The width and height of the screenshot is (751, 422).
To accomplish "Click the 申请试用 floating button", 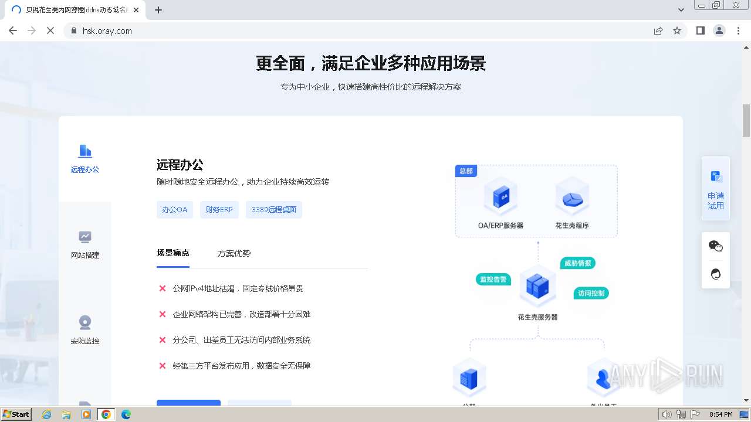I will [x=716, y=188].
